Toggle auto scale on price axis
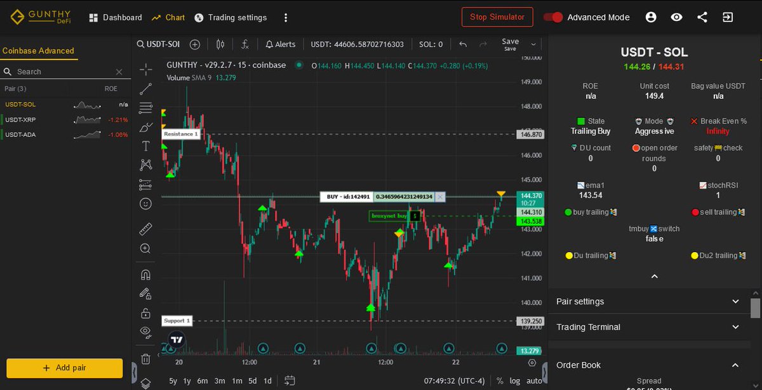762x390 pixels. (x=534, y=381)
